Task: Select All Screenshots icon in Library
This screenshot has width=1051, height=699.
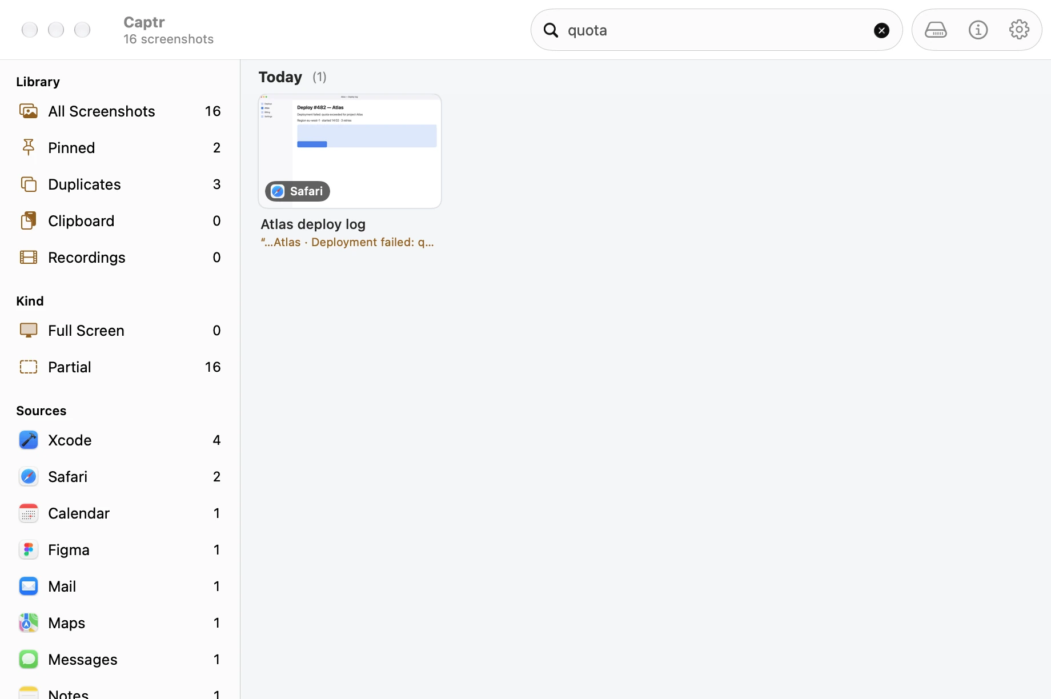Action: click(29, 111)
